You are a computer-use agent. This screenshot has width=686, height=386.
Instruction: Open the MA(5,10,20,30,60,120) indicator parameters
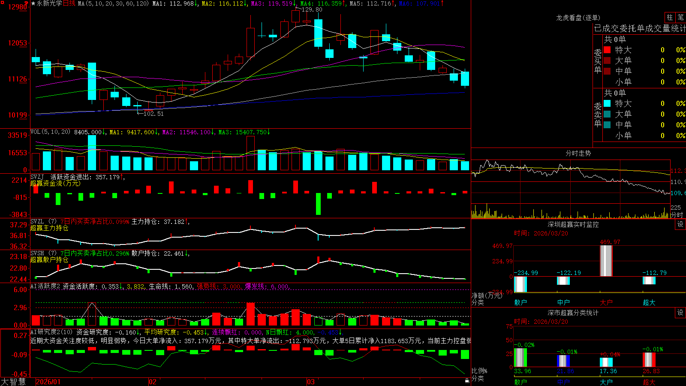tap(113, 3)
